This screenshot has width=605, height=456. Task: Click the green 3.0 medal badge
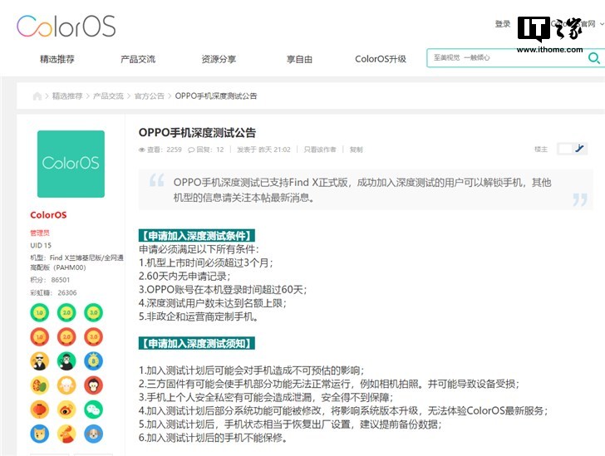point(94,312)
